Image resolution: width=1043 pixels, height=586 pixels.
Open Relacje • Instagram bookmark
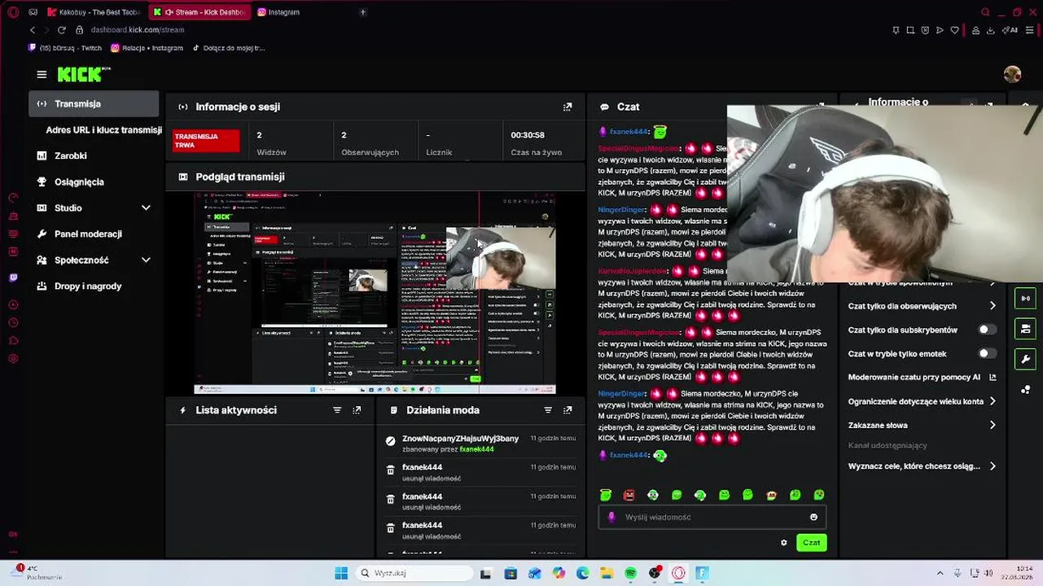[147, 48]
